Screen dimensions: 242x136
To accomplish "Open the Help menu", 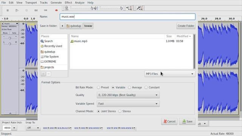I will [90, 3].
